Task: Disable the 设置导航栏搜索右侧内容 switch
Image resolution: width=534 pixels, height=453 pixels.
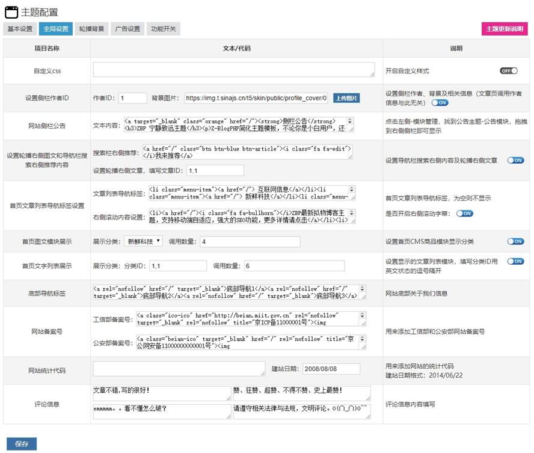Action: click(x=515, y=161)
